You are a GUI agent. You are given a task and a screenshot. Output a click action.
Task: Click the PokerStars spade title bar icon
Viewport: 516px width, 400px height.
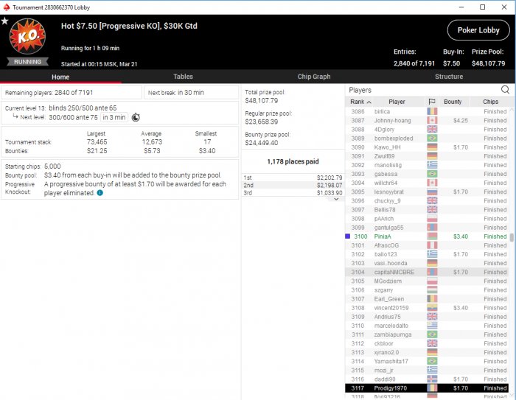(x=6, y=7)
